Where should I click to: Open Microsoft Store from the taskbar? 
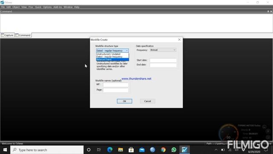131,150
